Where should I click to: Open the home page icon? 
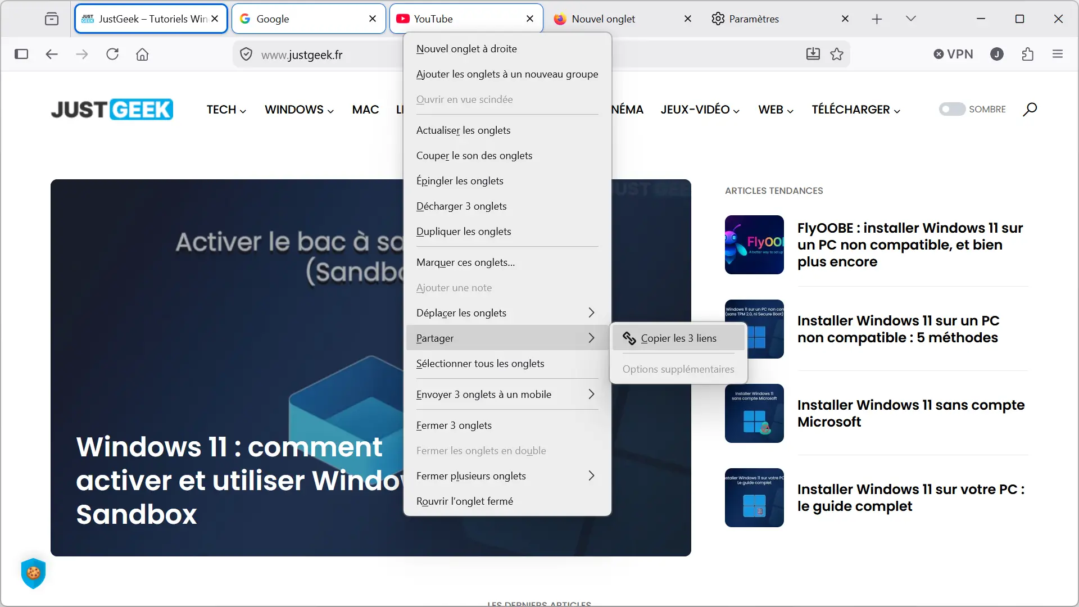(x=142, y=54)
